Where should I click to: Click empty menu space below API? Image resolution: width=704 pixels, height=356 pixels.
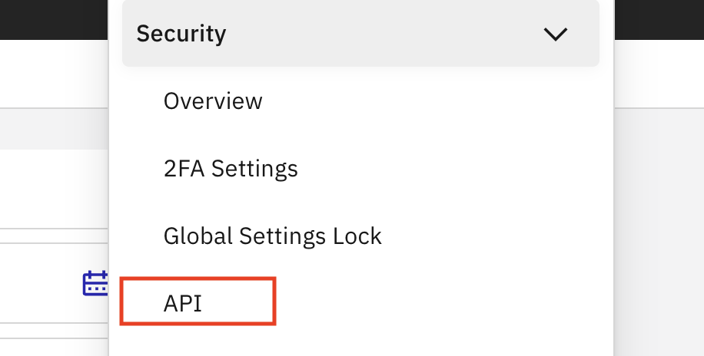360,341
